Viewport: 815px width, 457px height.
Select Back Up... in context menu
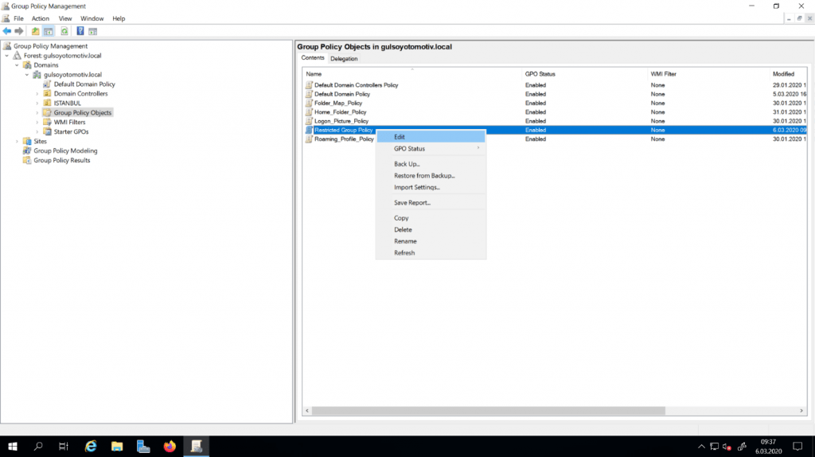(x=407, y=164)
